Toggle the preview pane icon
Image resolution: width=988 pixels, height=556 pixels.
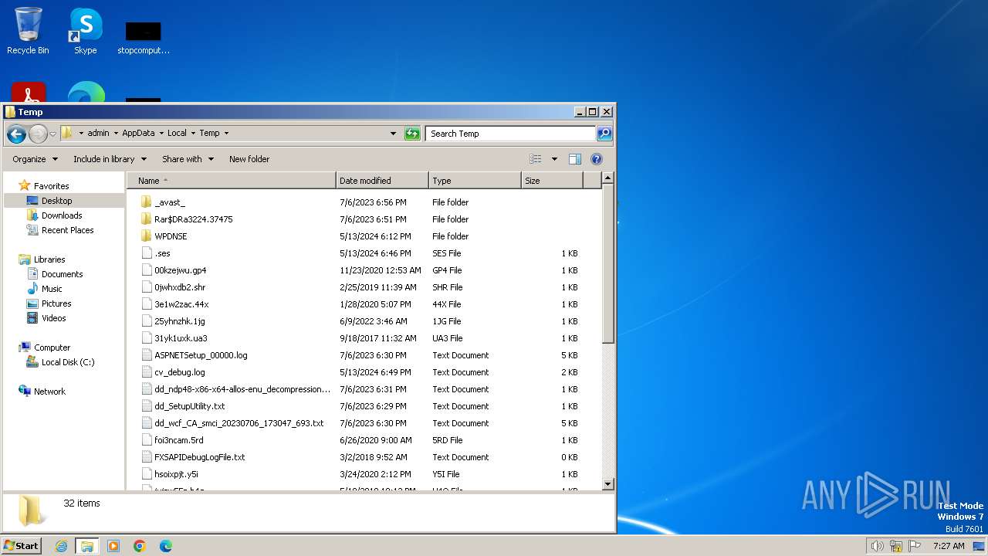tap(575, 159)
